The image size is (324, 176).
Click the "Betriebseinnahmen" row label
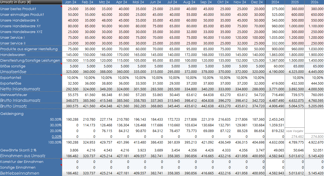[x=20, y=173]
